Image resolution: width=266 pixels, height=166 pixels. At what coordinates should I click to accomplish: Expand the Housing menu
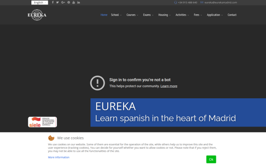164,15
